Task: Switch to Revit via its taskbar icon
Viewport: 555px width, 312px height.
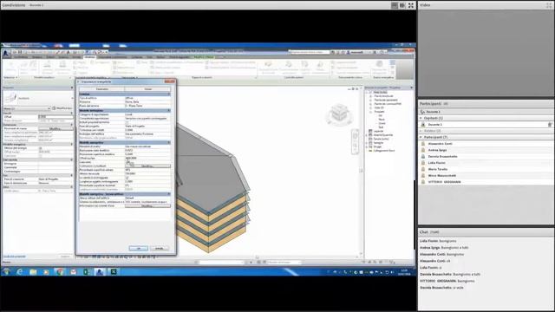Action: [x=101, y=271]
